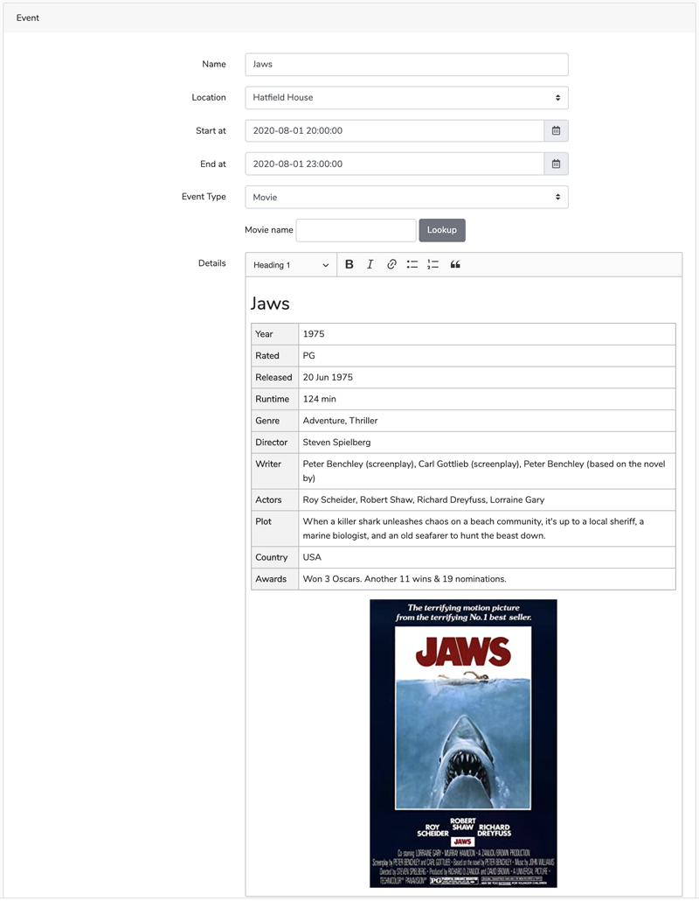Click the Details field label
Viewport: 699px width, 901px height.
click(x=211, y=263)
